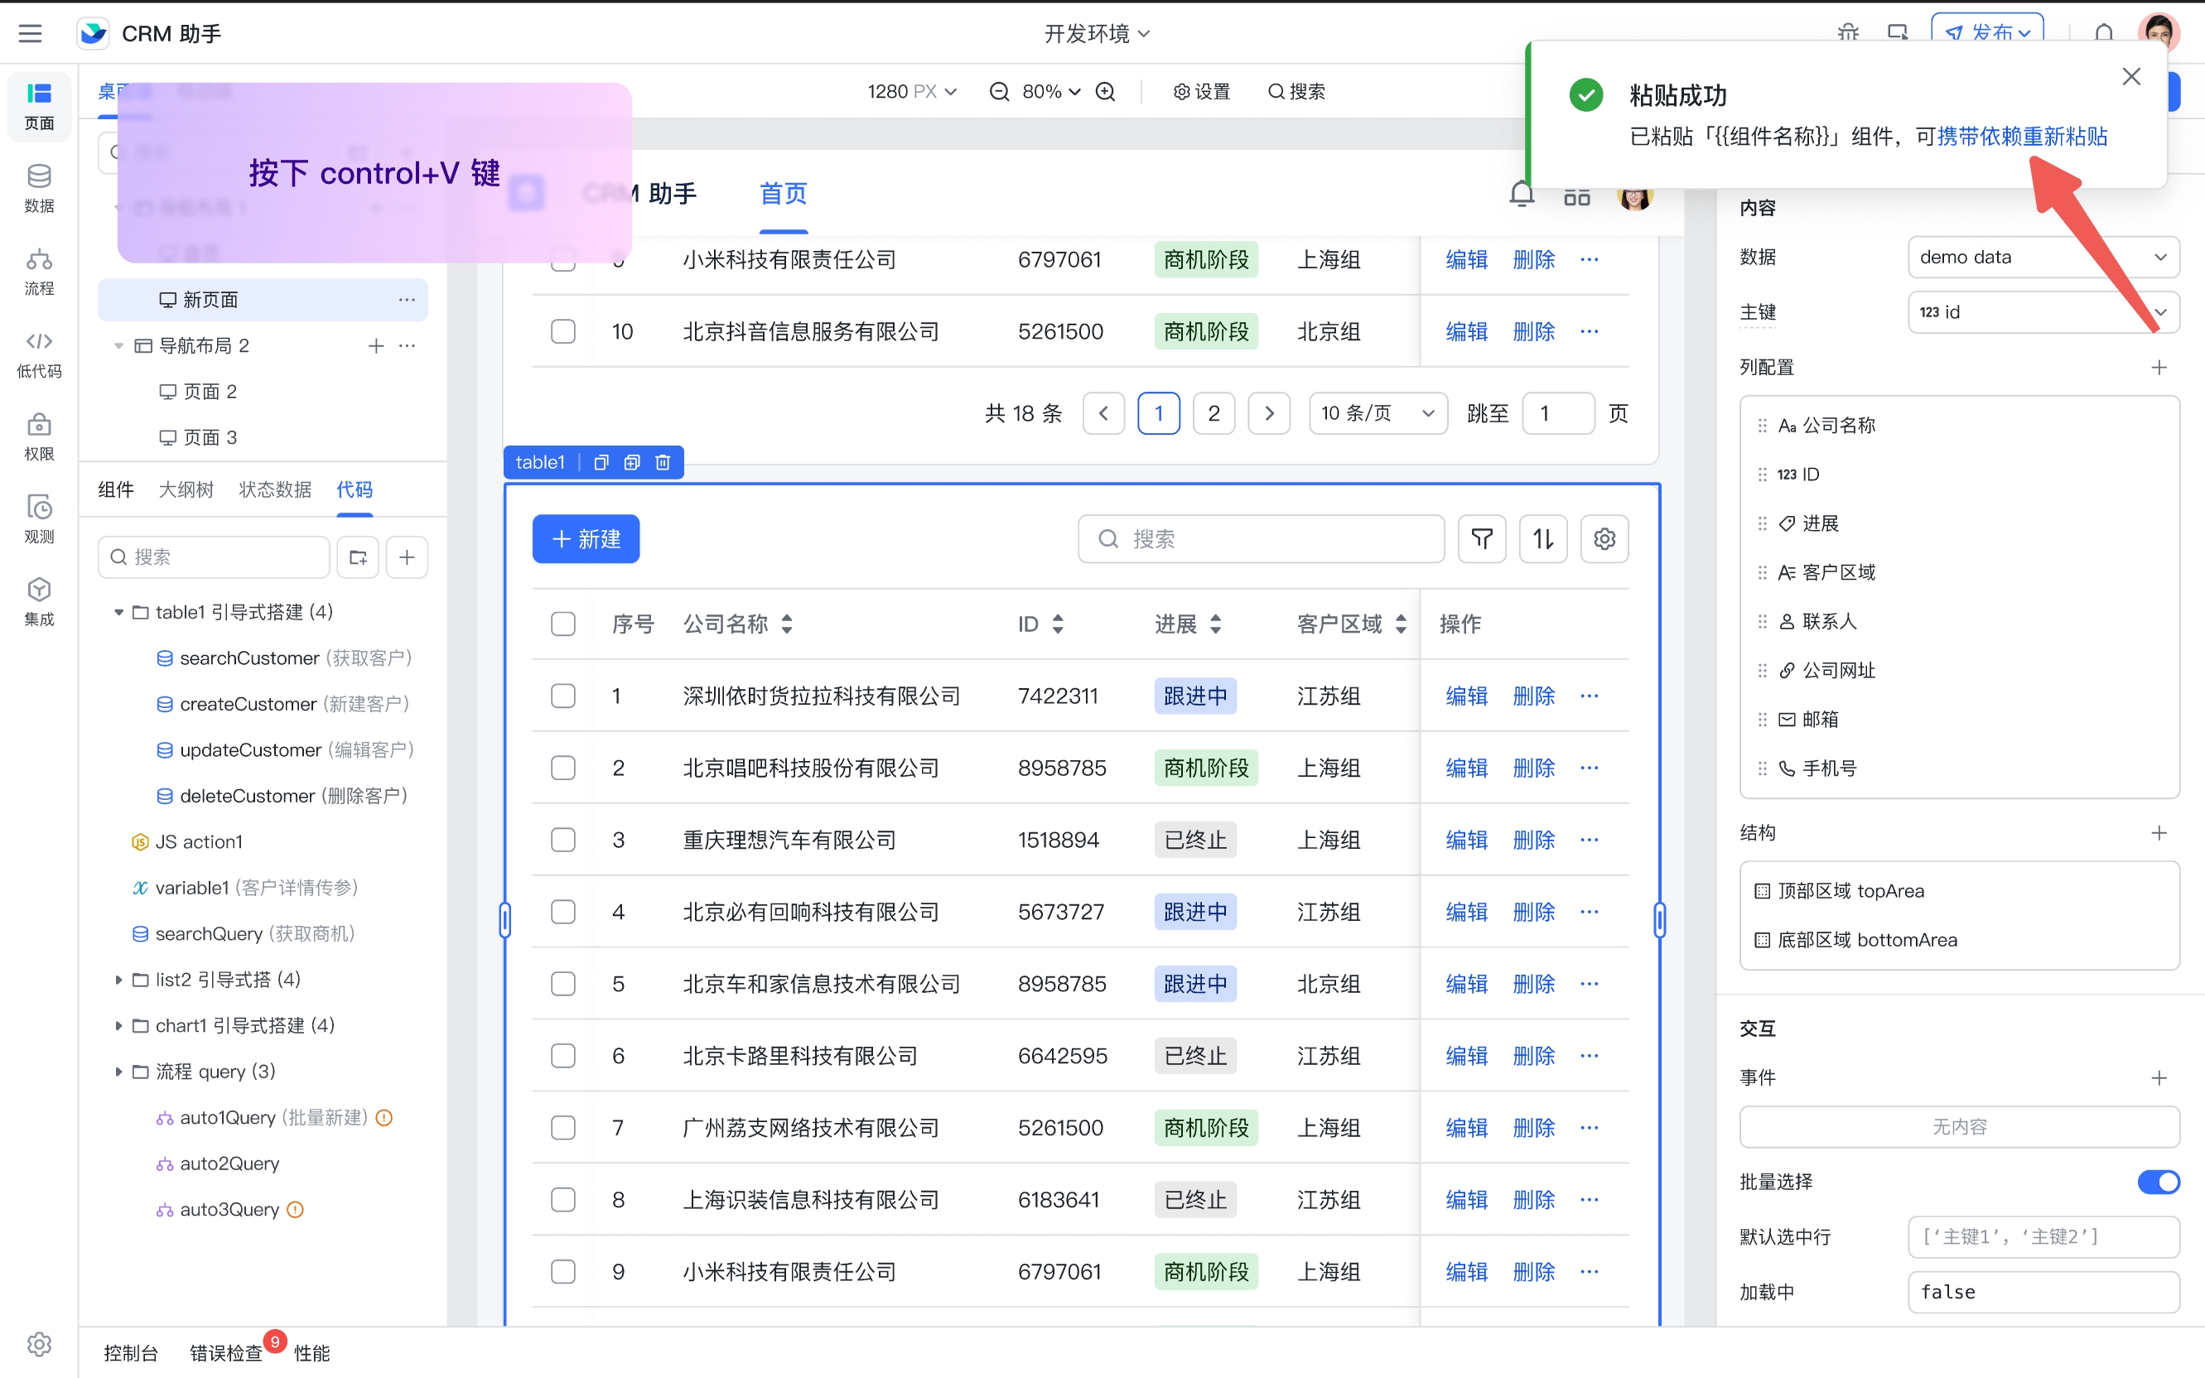Open table column settings gear icon
This screenshot has width=2205, height=1378.
point(1604,538)
